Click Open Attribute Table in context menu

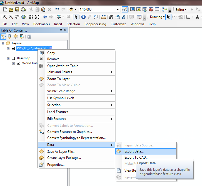coord(63,66)
